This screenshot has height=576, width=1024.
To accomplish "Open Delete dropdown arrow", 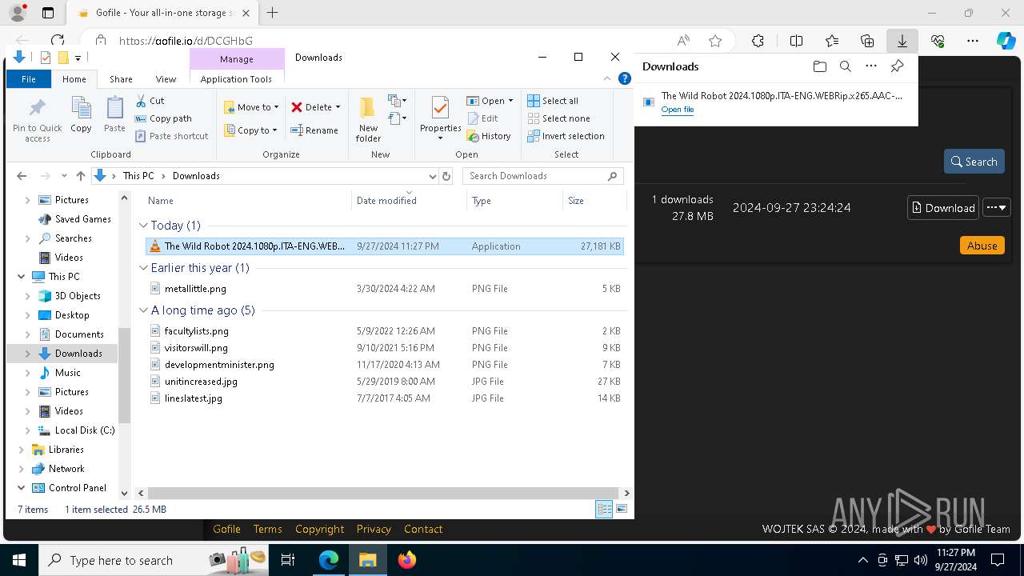I will [338, 107].
